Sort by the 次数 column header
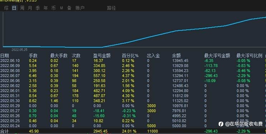The image size is (266, 134). point(76,56)
